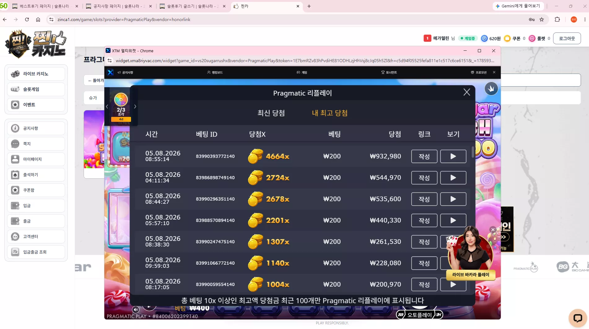
Task: Open the 라이브 카지노 sidebar menu
Action: 36,74
